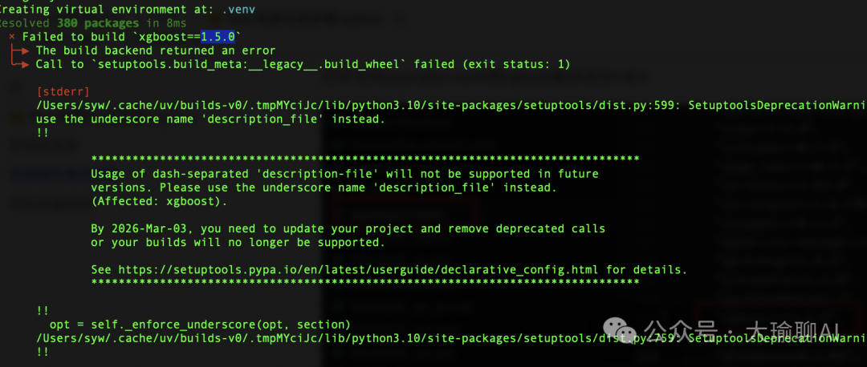This screenshot has height=367, width=867.
Task: Click the arrow before 'Call to setuptools'
Action: [19, 65]
